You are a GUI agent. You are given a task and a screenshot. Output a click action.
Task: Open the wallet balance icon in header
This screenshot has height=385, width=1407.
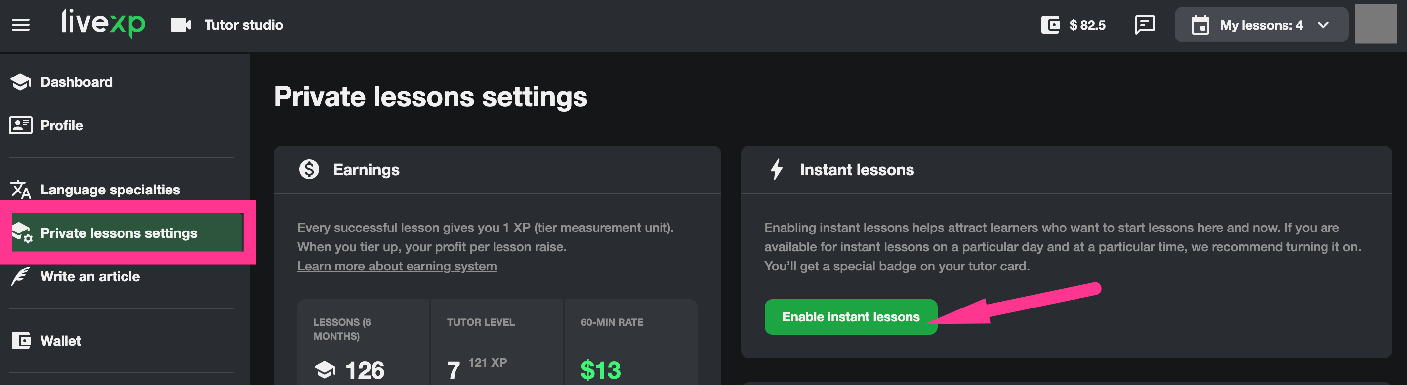click(1050, 25)
